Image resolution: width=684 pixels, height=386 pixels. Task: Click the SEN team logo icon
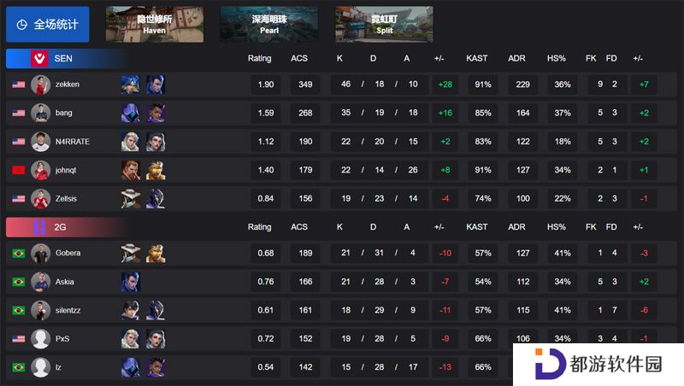pyautogui.click(x=39, y=58)
